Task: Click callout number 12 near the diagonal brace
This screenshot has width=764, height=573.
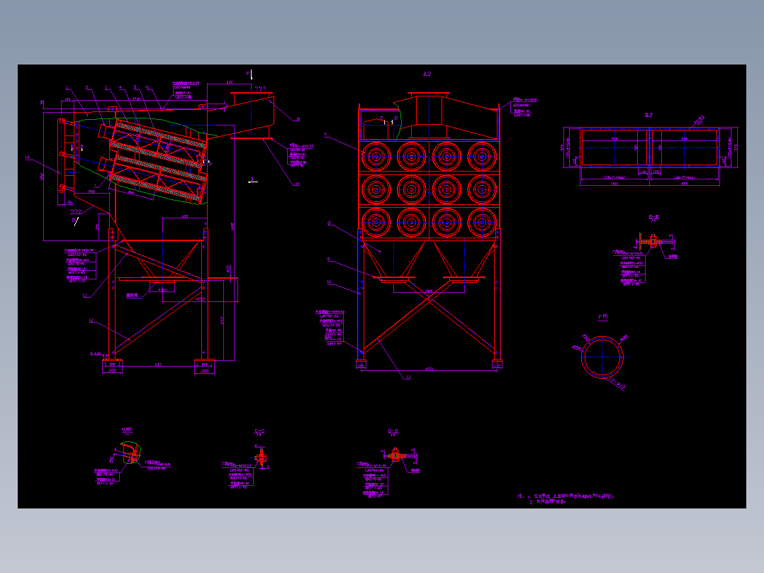Action: 91,321
